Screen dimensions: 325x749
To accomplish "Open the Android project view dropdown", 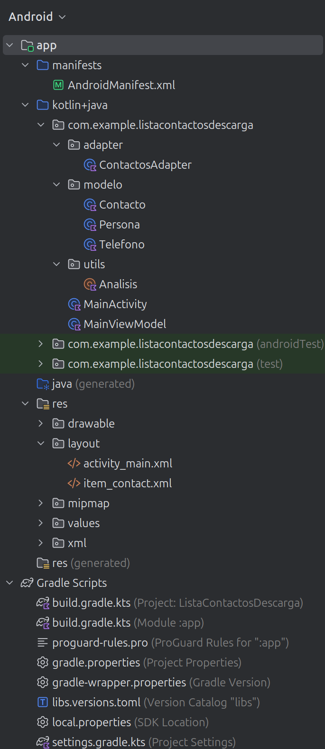I will click(37, 17).
